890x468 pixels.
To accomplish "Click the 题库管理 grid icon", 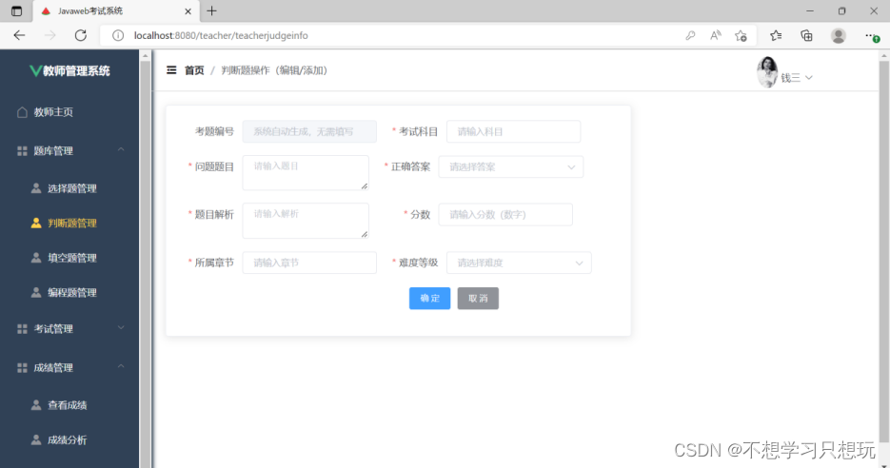I will [x=22, y=151].
